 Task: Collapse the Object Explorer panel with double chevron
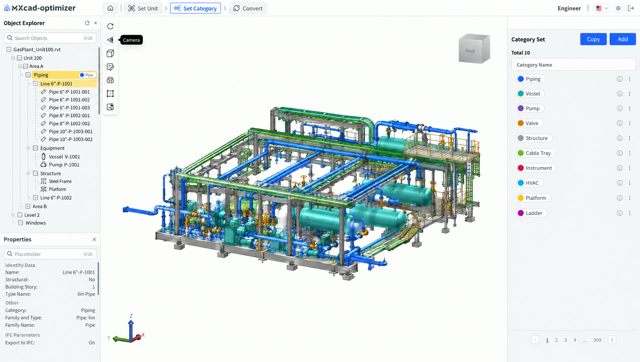(96, 23)
